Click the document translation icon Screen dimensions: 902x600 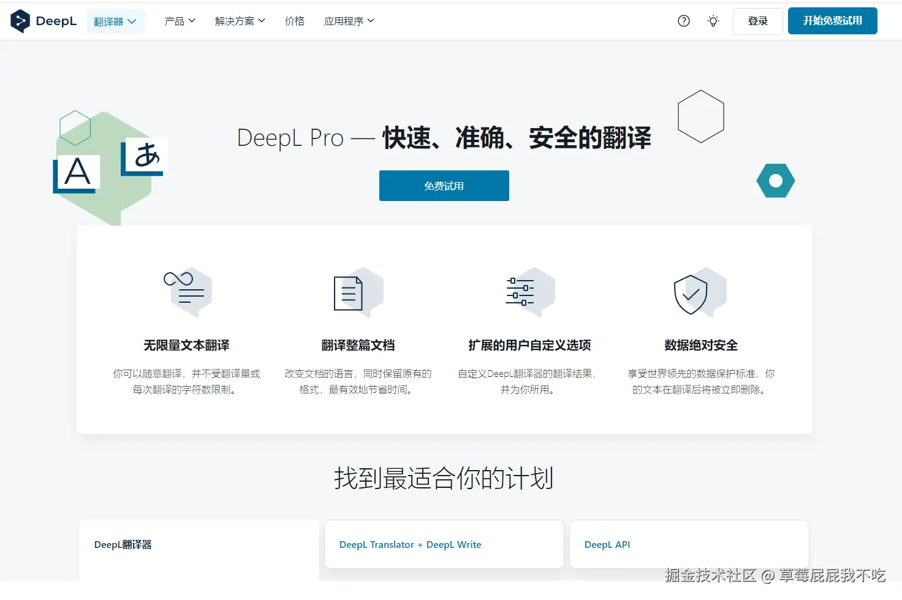[x=358, y=292]
